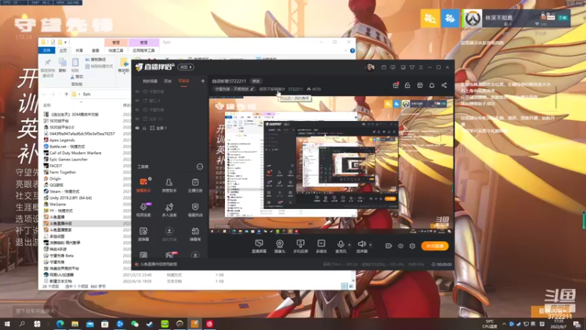Screen dimensions: 586x330
Task: Open the 多人连麦 tool icon
Action: (169, 210)
